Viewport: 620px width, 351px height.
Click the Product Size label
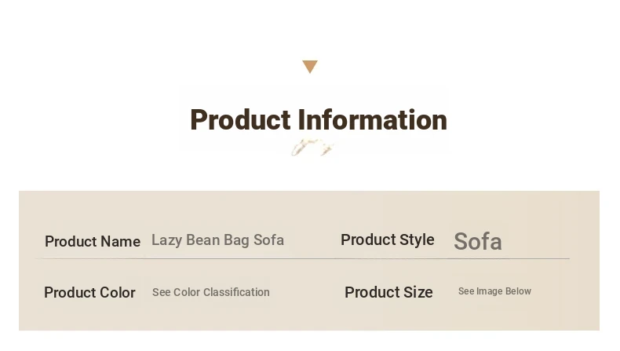pyautogui.click(x=388, y=292)
